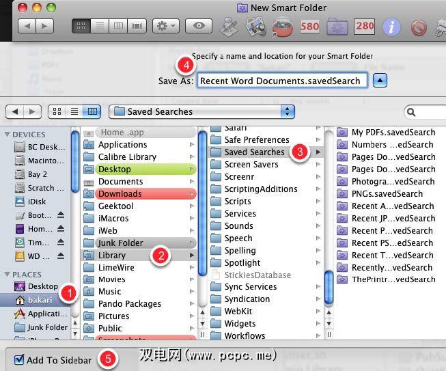
Task: Click the search field in save dialog
Action: pos(423,111)
